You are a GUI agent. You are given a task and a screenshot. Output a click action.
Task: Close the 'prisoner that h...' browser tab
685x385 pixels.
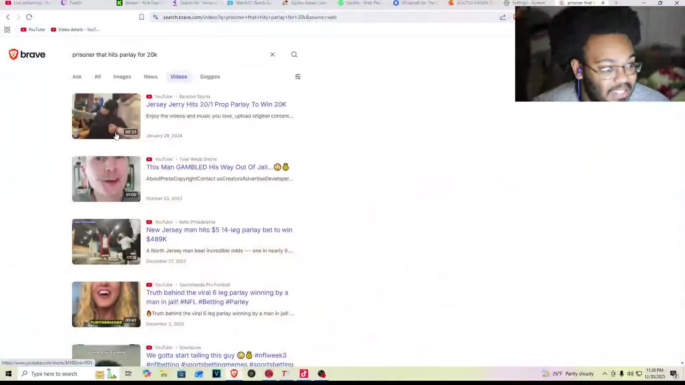point(603,3)
